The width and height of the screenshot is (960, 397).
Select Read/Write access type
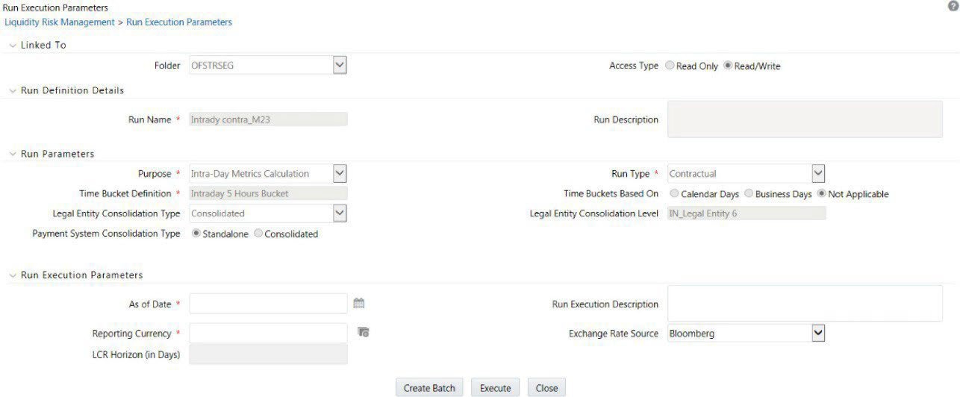coord(728,66)
